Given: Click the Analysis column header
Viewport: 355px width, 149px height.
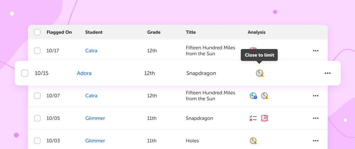Looking at the screenshot, I should tap(256, 32).
